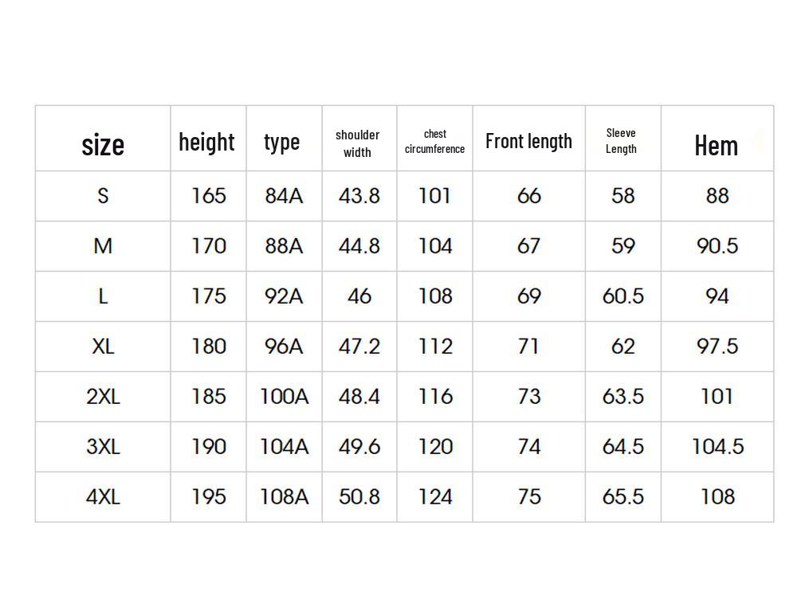Select the "shoulder width" header
Screen dimensions: 809x607
click(x=358, y=143)
